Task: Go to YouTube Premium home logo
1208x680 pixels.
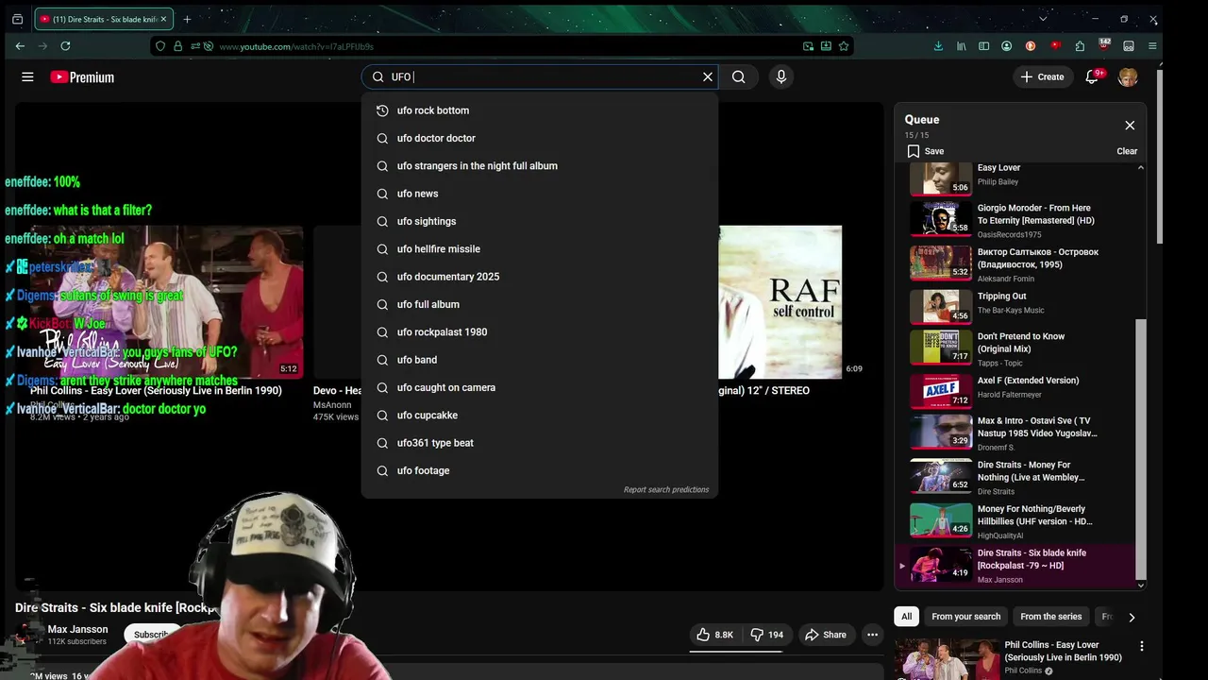Action: [x=82, y=77]
